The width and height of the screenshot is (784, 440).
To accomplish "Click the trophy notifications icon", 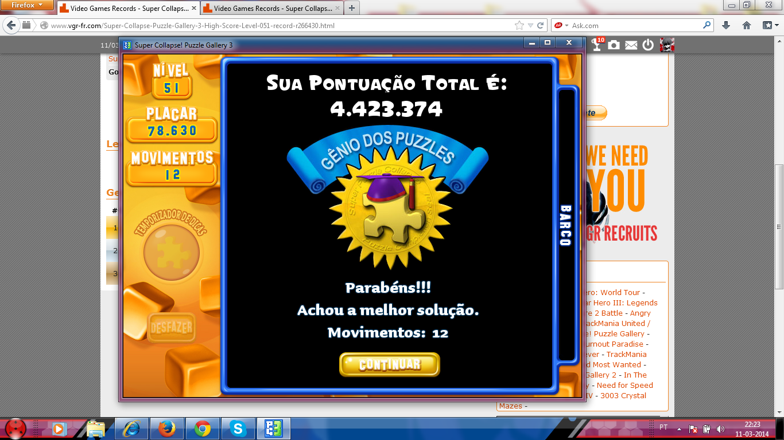I will (597, 45).
